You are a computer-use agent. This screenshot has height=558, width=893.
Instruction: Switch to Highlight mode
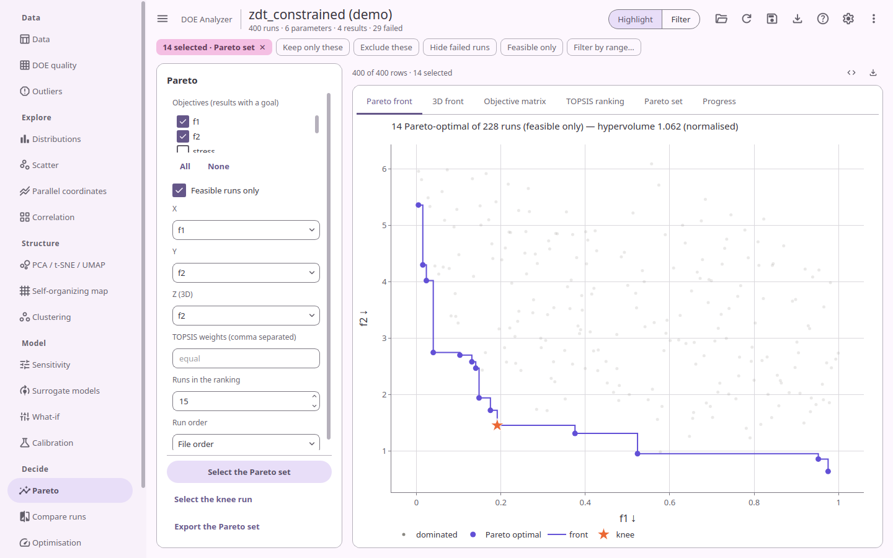635,19
